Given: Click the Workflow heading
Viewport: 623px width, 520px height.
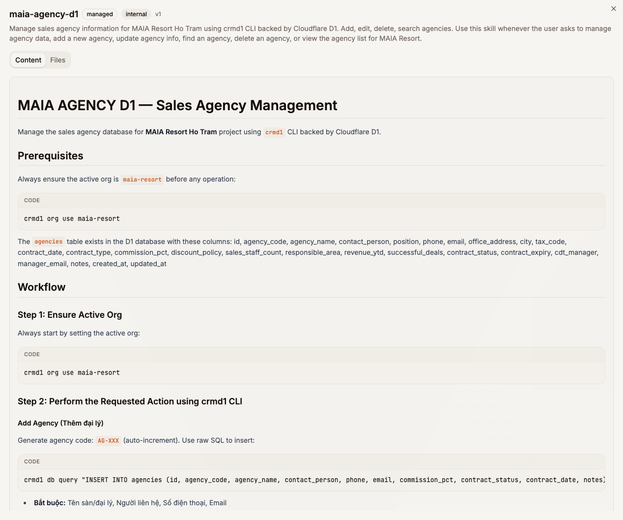Looking at the screenshot, I should pos(42,287).
